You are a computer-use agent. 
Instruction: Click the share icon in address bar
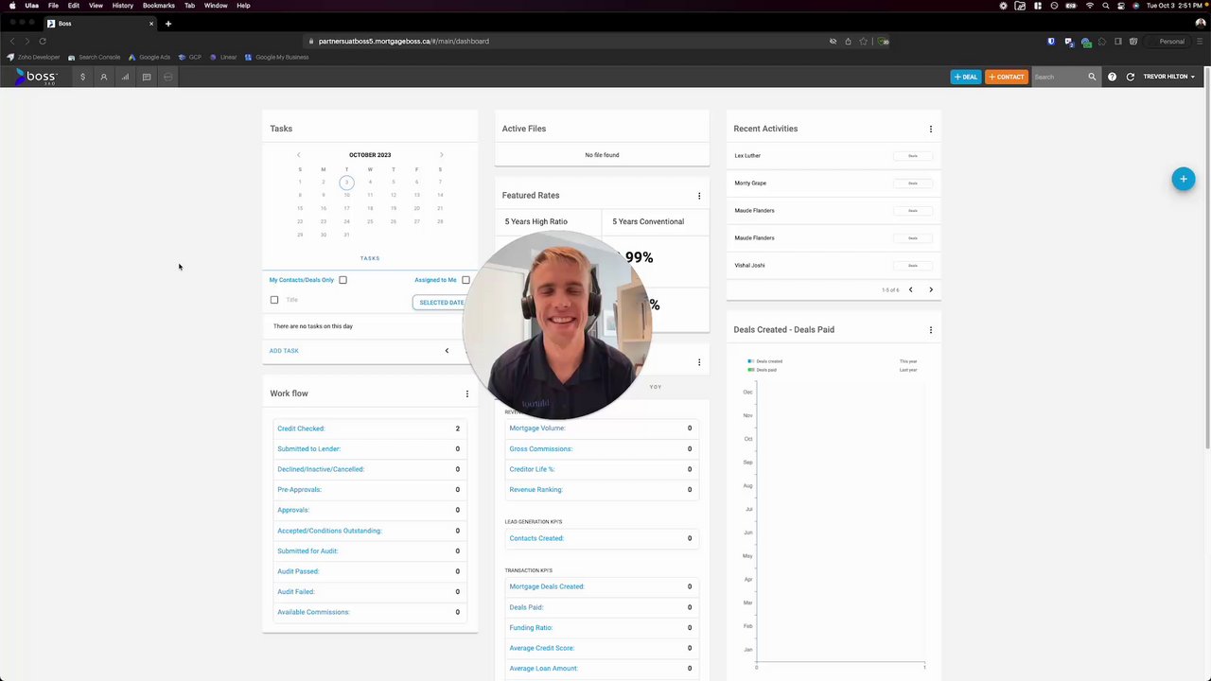848,41
